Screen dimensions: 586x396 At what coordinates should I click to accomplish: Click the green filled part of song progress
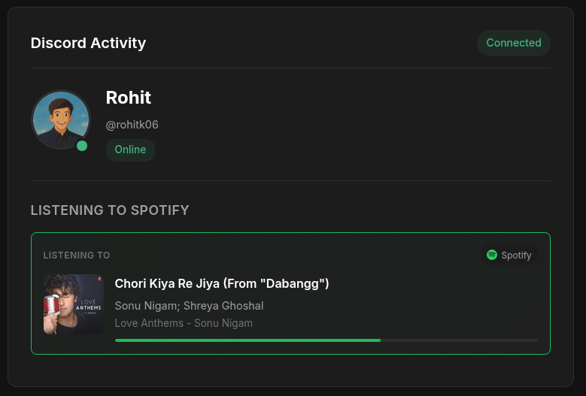click(247, 340)
